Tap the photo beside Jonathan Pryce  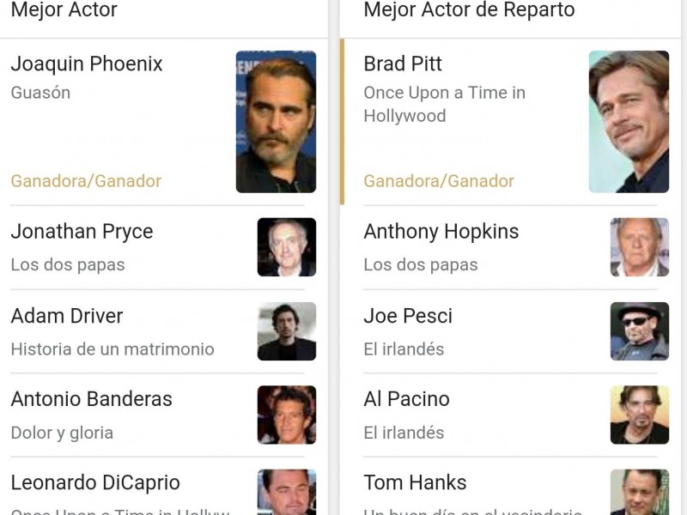point(287,247)
